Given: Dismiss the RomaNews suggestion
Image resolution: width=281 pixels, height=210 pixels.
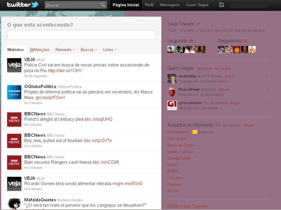Looking at the screenshot, I should [267, 89].
